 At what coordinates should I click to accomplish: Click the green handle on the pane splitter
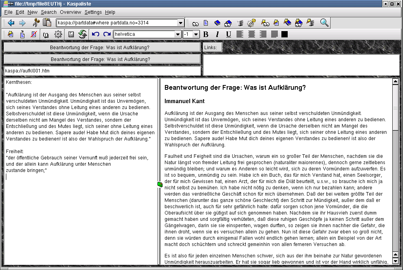point(160,184)
